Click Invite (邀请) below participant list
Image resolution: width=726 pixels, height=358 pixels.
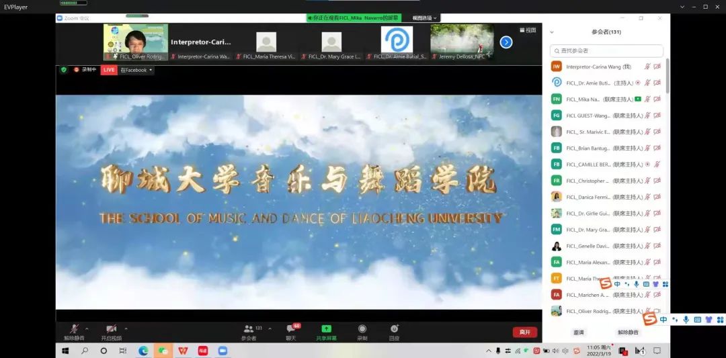tap(578, 332)
